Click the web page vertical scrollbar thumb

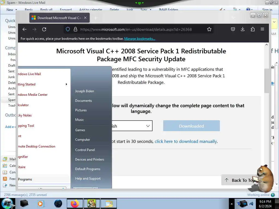(x=266, y=80)
